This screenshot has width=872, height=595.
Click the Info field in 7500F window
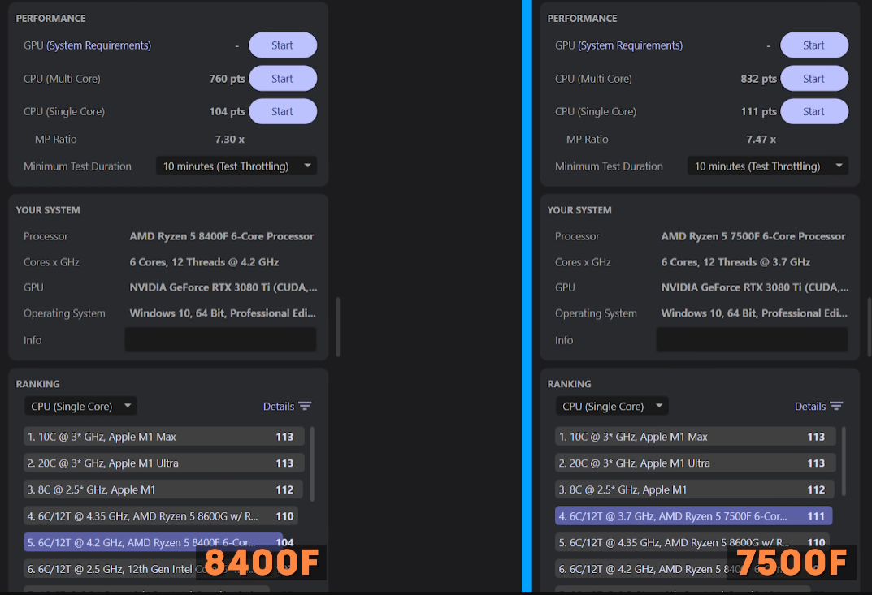(x=752, y=339)
